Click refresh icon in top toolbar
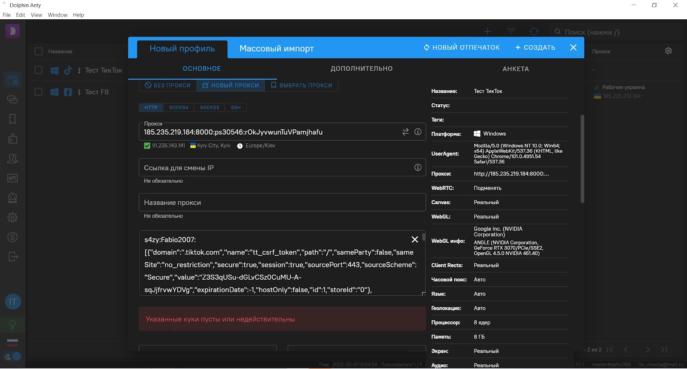Image resolution: width=687 pixels, height=369 pixels. tap(534, 31)
